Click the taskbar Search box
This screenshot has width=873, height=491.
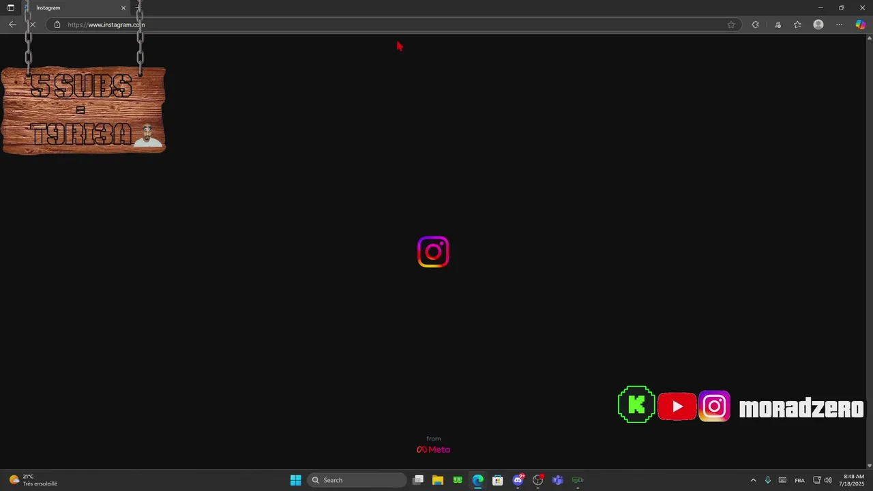[357, 480]
